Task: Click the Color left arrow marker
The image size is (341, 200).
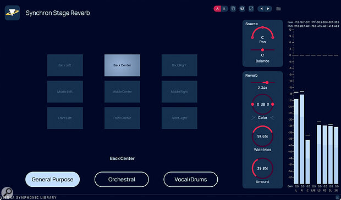Action: (252, 118)
